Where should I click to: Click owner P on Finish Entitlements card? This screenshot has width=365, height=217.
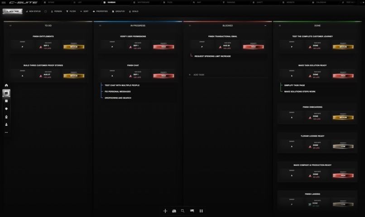(x=22, y=47)
